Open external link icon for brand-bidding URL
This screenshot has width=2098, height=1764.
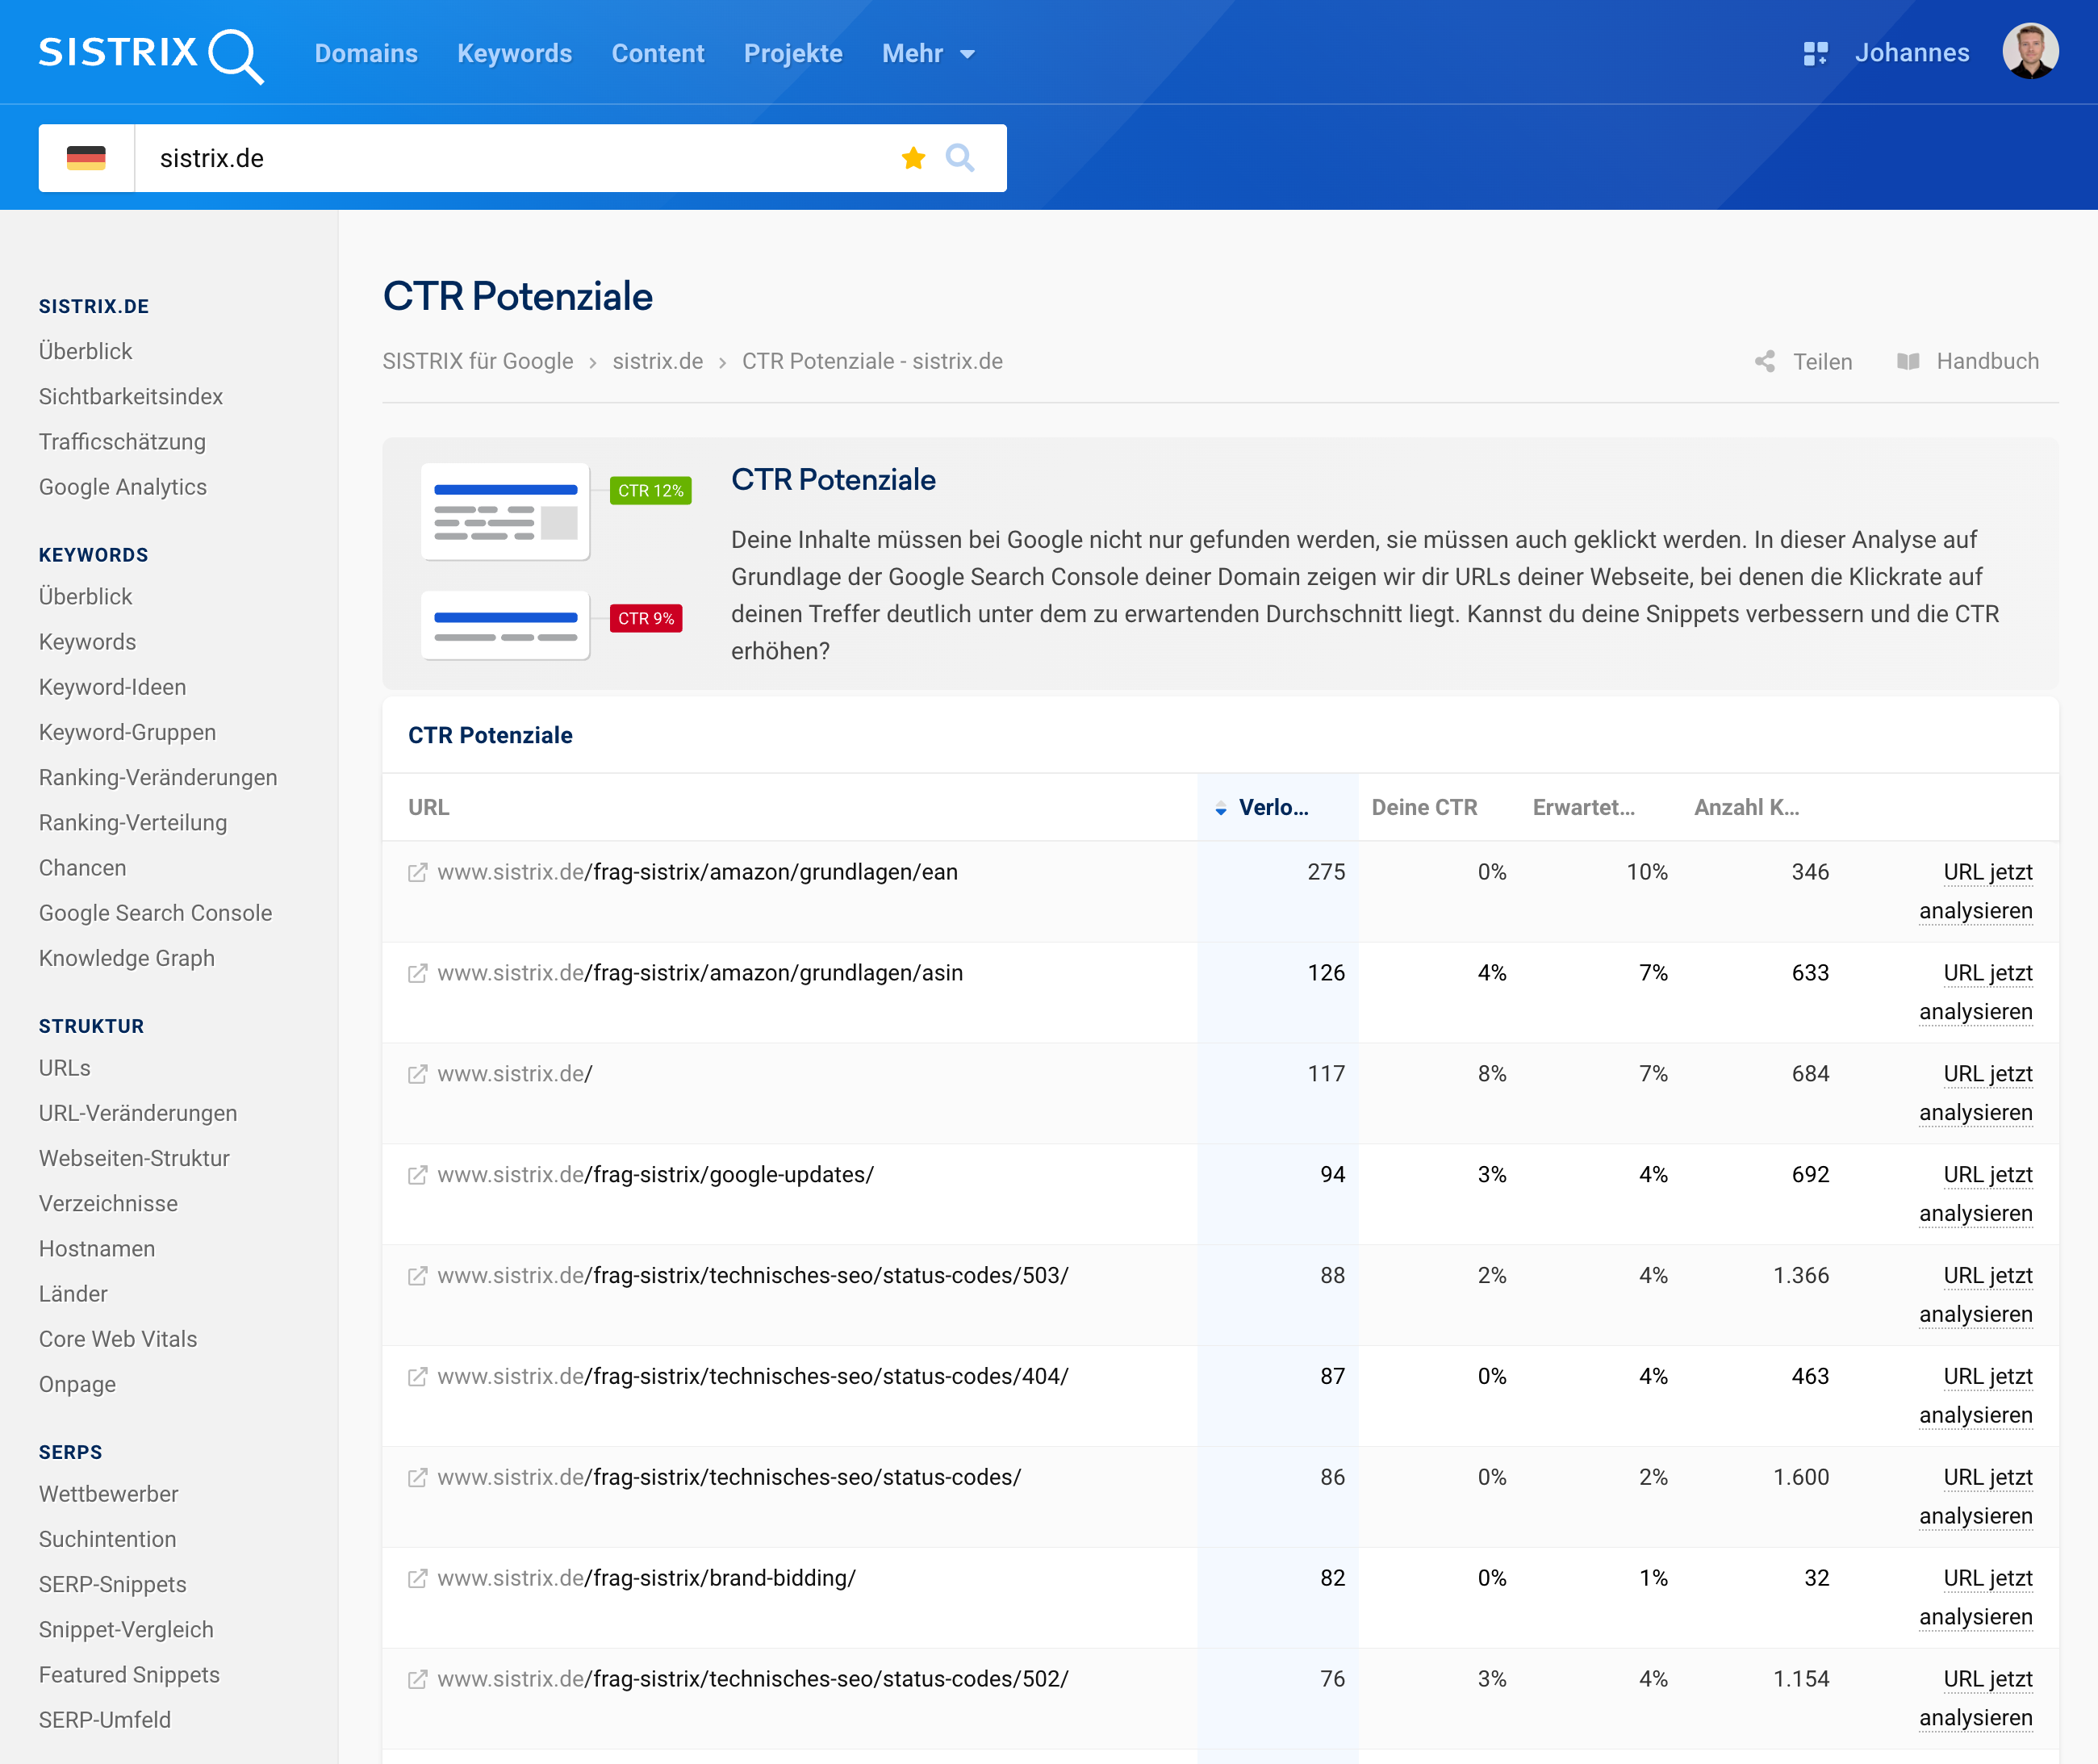[x=418, y=1579]
